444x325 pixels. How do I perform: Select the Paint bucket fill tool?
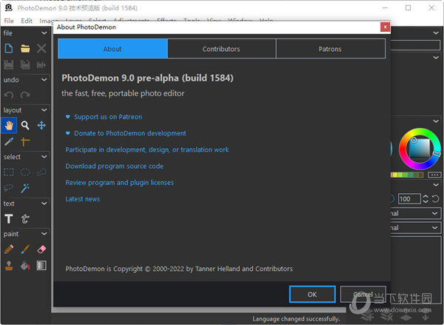(25, 266)
